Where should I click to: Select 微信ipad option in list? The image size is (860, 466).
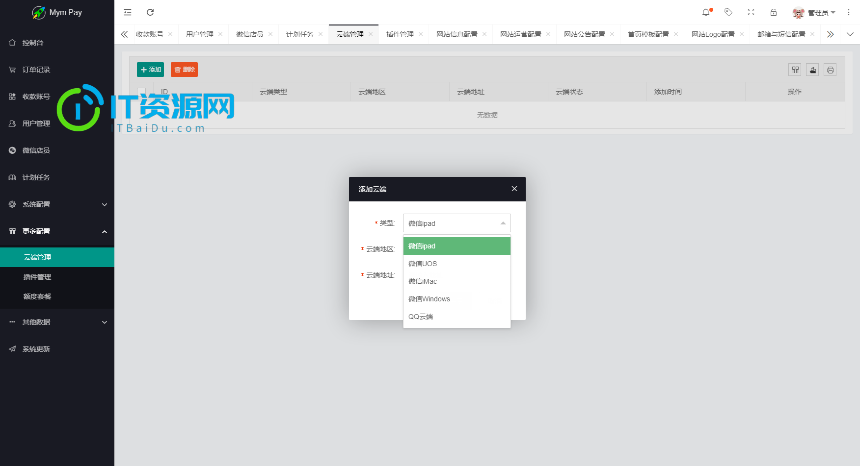pos(457,246)
